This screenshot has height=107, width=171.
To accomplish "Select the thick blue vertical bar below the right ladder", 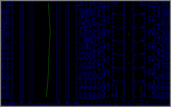I will click(x=141, y=91).
